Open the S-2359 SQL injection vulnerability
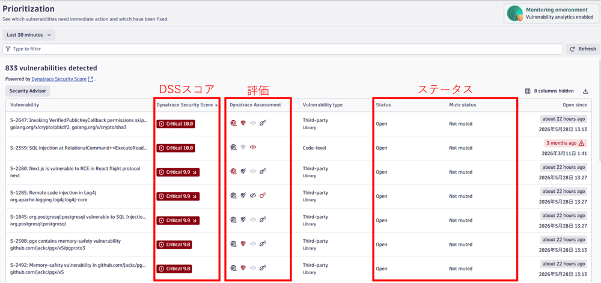Image resolution: width=601 pixels, height=283 pixels. coord(79,148)
